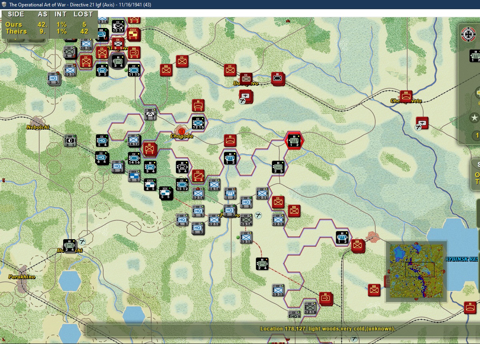Select red infantry counter beside hatched town
This screenshot has width=480, height=344.
tap(358, 245)
